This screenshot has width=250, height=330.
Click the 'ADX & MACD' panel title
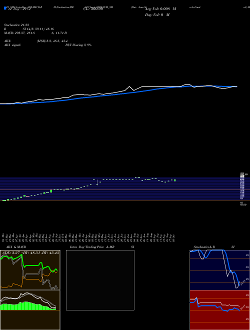tap(16, 247)
